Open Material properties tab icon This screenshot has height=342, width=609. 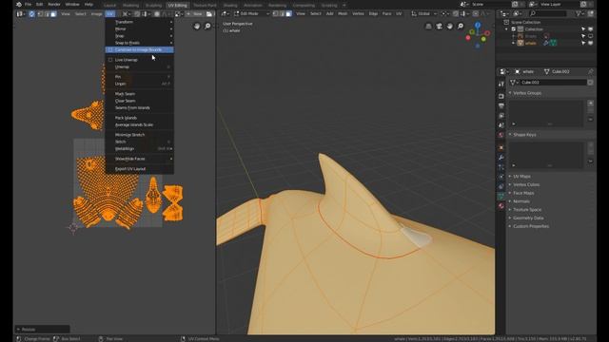pos(501,206)
